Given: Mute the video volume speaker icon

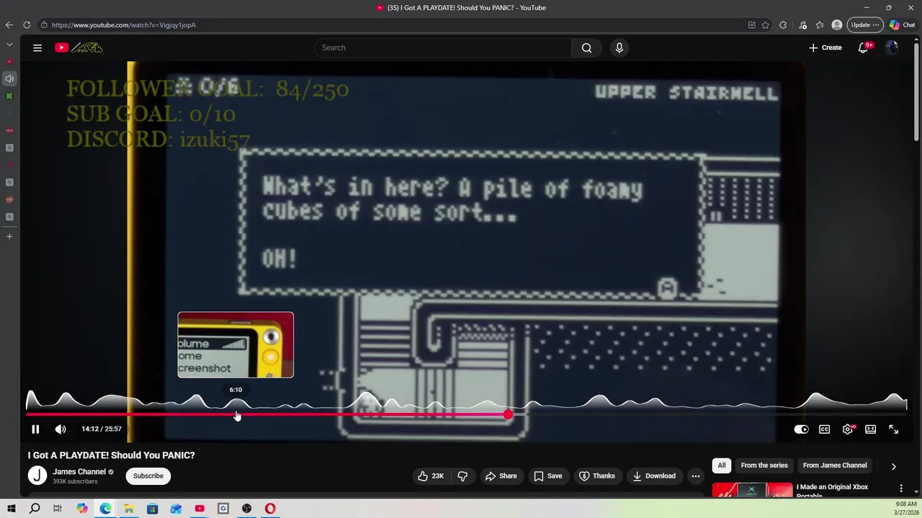Looking at the screenshot, I should point(61,429).
